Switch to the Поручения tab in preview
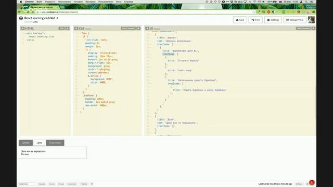The height and width of the screenshot is (187, 333). click(x=55, y=143)
